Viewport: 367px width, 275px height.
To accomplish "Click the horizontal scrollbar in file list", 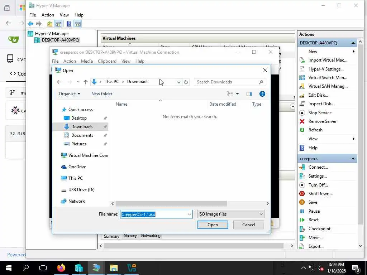I will coord(171,204).
